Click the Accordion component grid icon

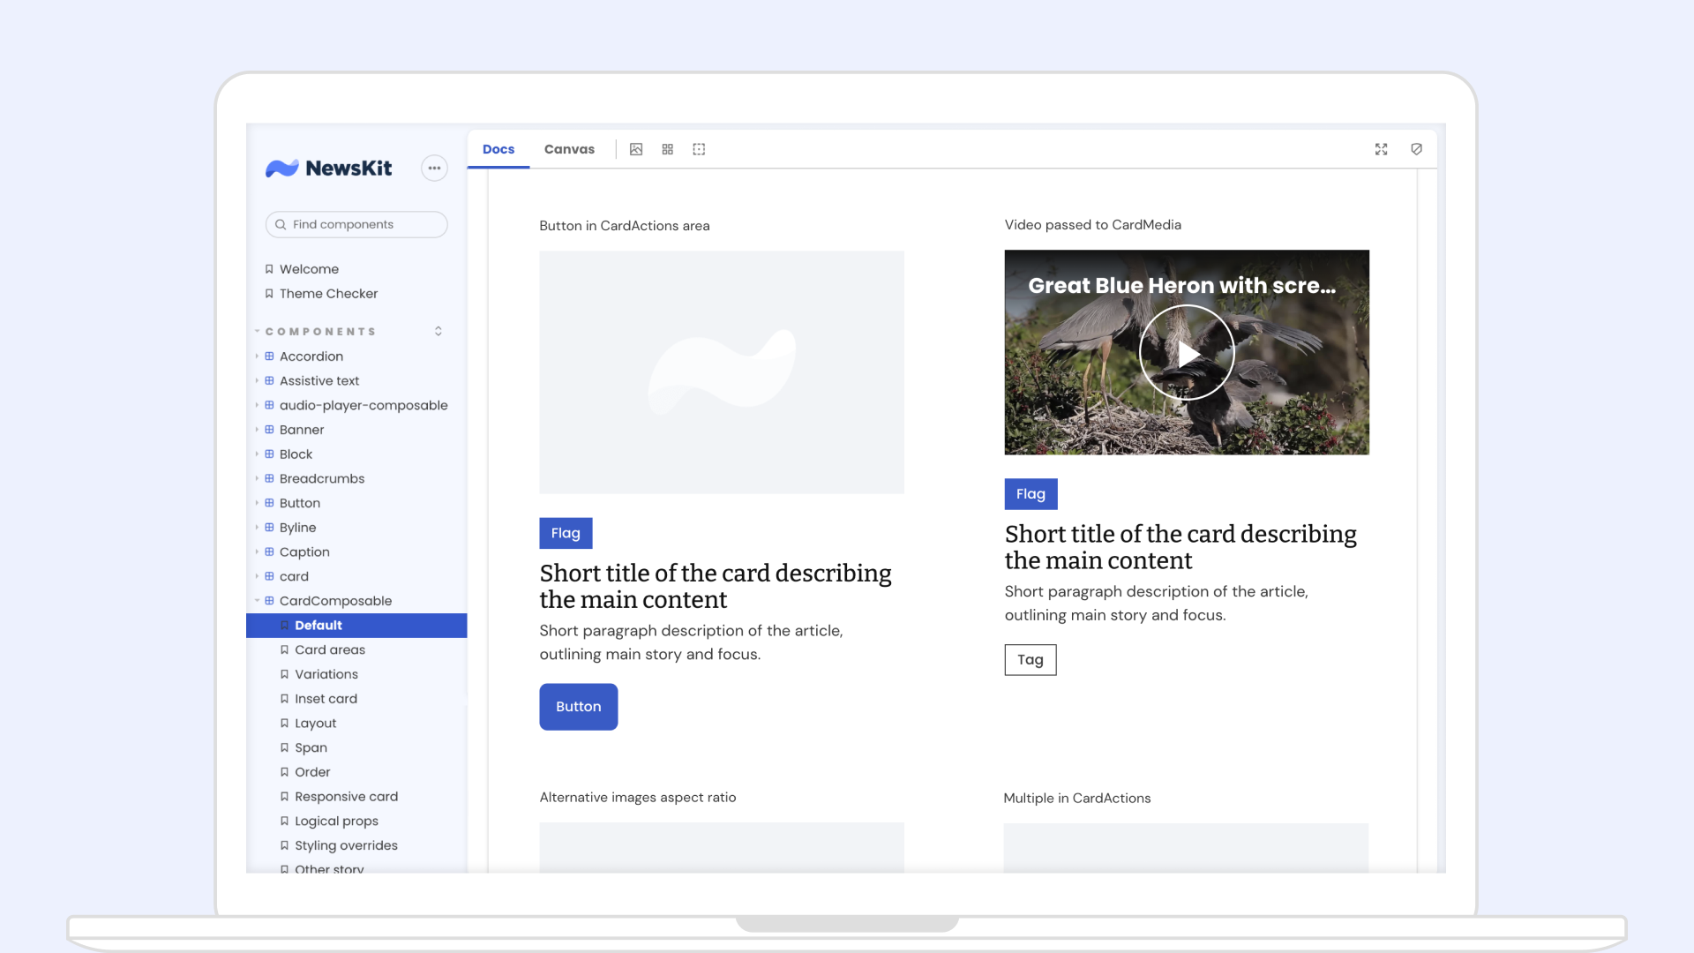pyautogui.click(x=269, y=356)
